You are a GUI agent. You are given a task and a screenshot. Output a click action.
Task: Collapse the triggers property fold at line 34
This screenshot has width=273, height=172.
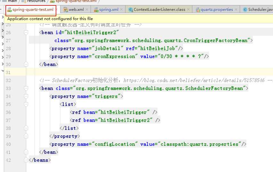[x=26, y=96]
